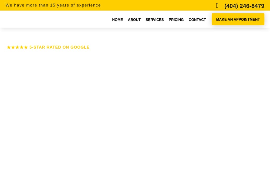Viewport: 270px width, 180px height.
Task: Click the second star in the rating row
Action: coord(13,47)
